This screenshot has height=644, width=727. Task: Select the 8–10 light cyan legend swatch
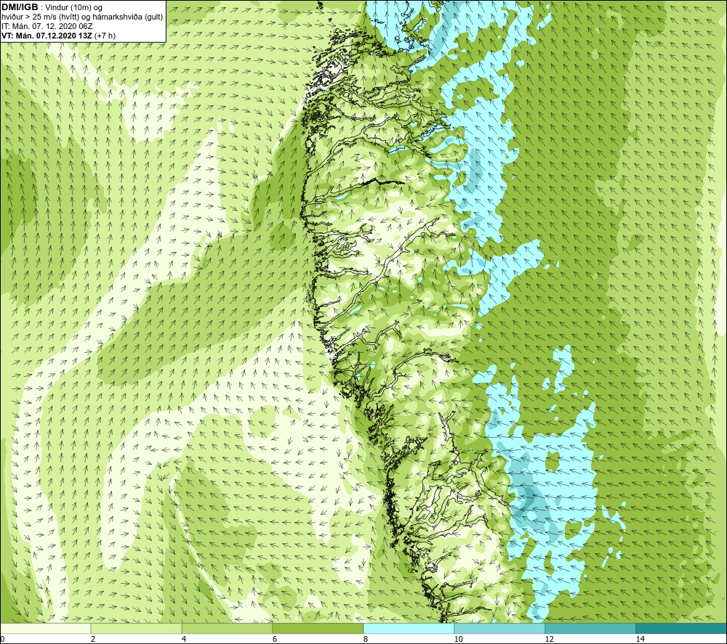(x=409, y=628)
